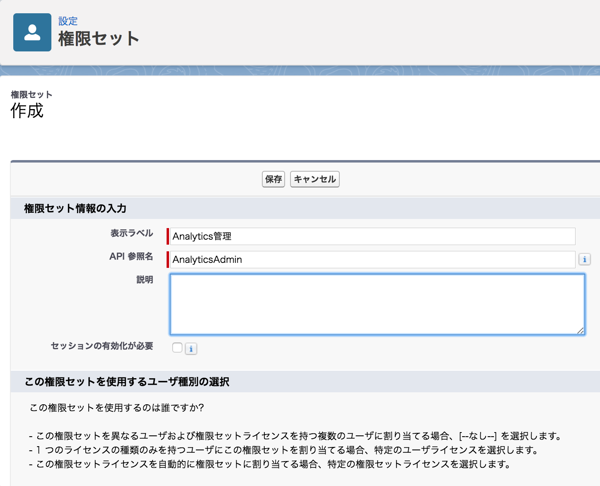Open info icon next to API 参照名 field
The width and height of the screenshot is (600, 486).
(x=585, y=259)
